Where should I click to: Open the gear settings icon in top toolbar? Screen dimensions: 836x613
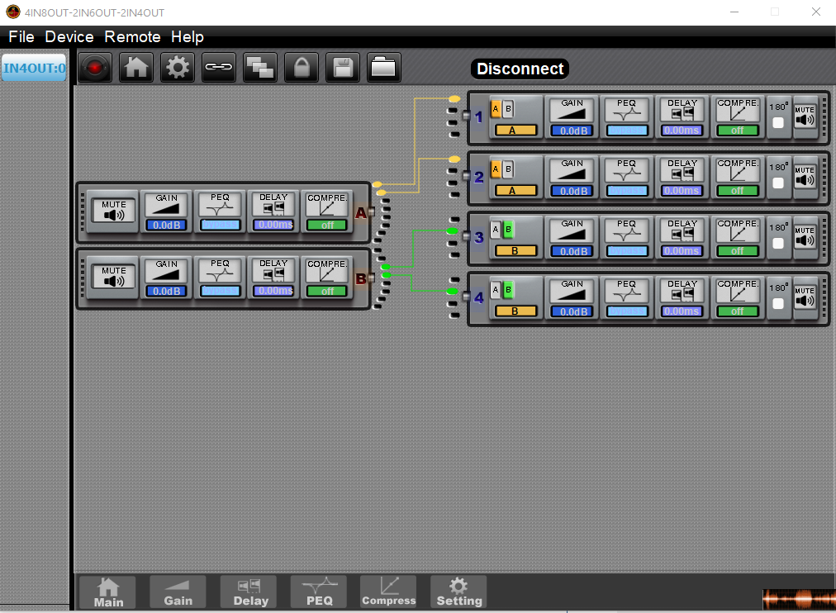pos(178,68)
